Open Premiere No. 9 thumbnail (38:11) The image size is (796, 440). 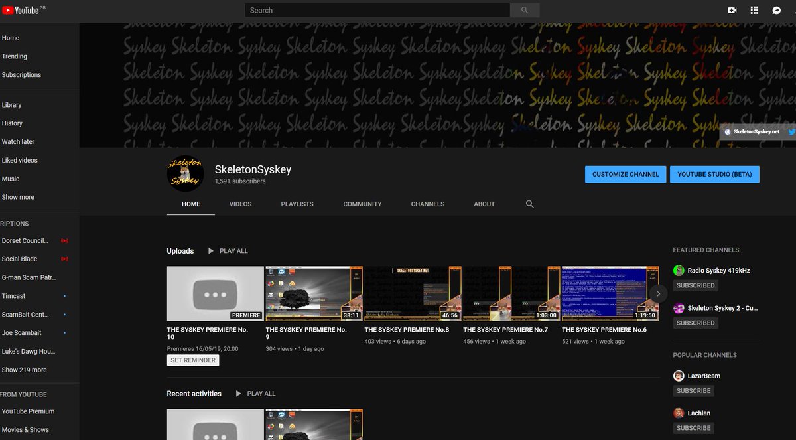(314, 294)
